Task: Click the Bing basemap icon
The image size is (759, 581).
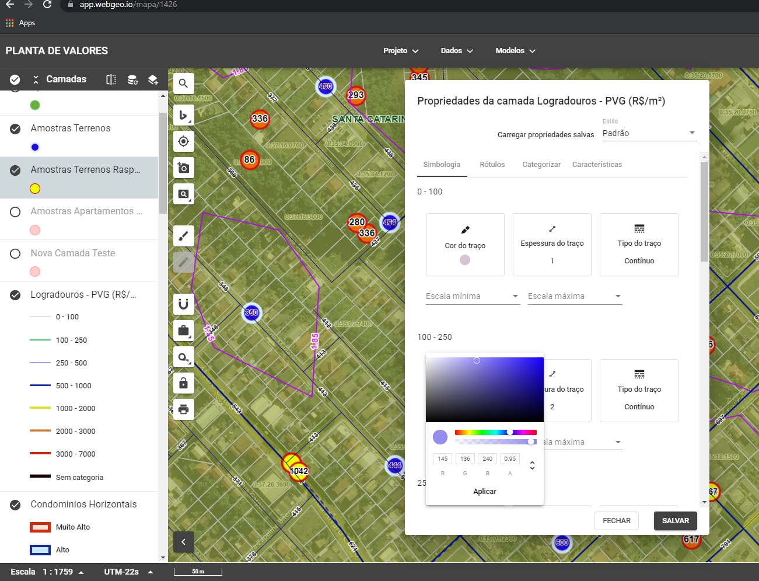Action: [183, 115]
